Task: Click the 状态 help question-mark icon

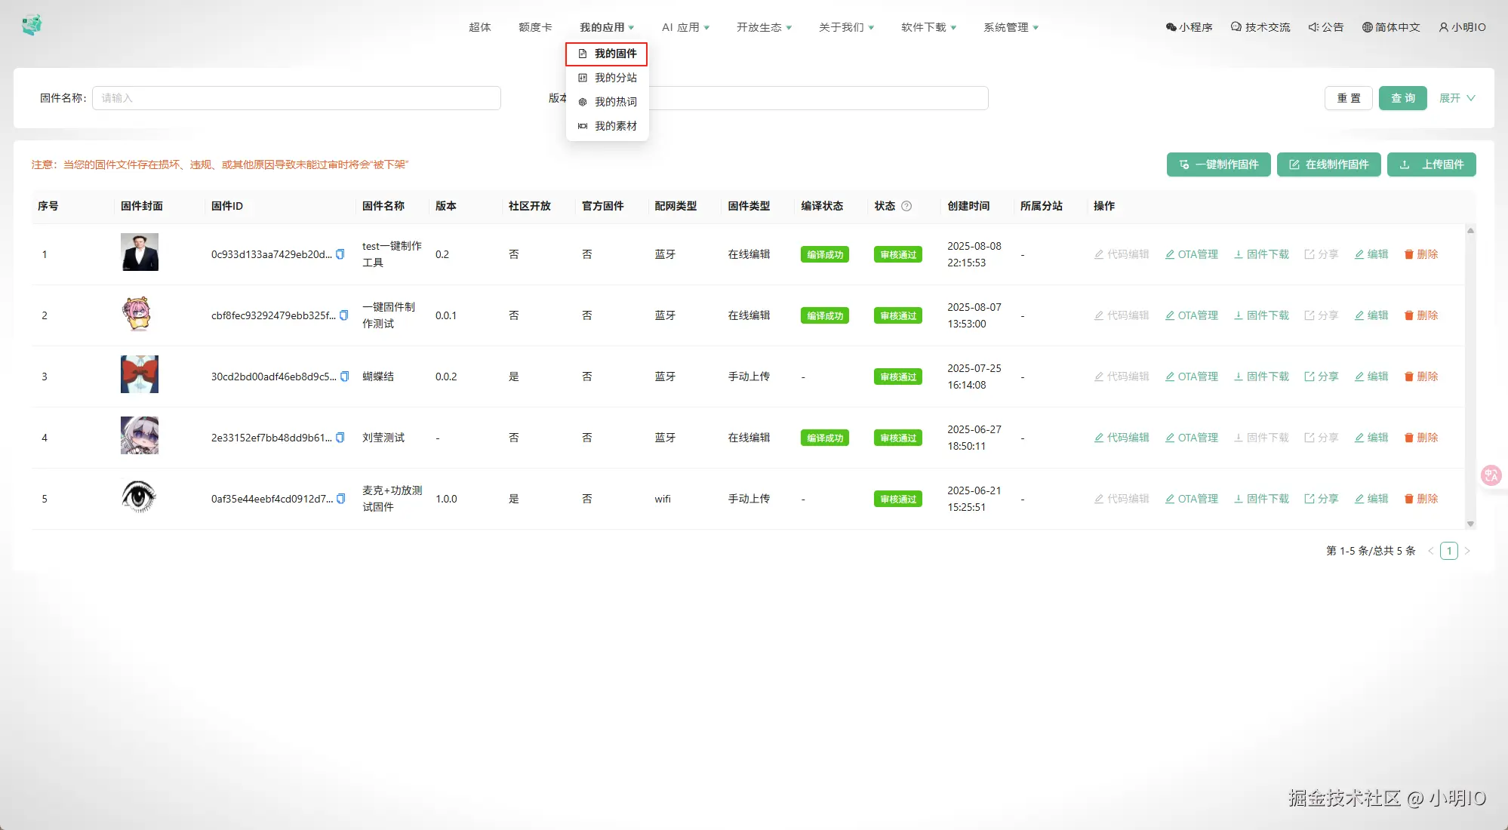Action: [x=906, y=206]
